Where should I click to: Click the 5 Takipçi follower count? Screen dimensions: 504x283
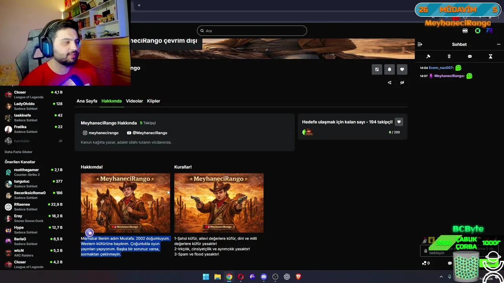(x=148, y=123)
